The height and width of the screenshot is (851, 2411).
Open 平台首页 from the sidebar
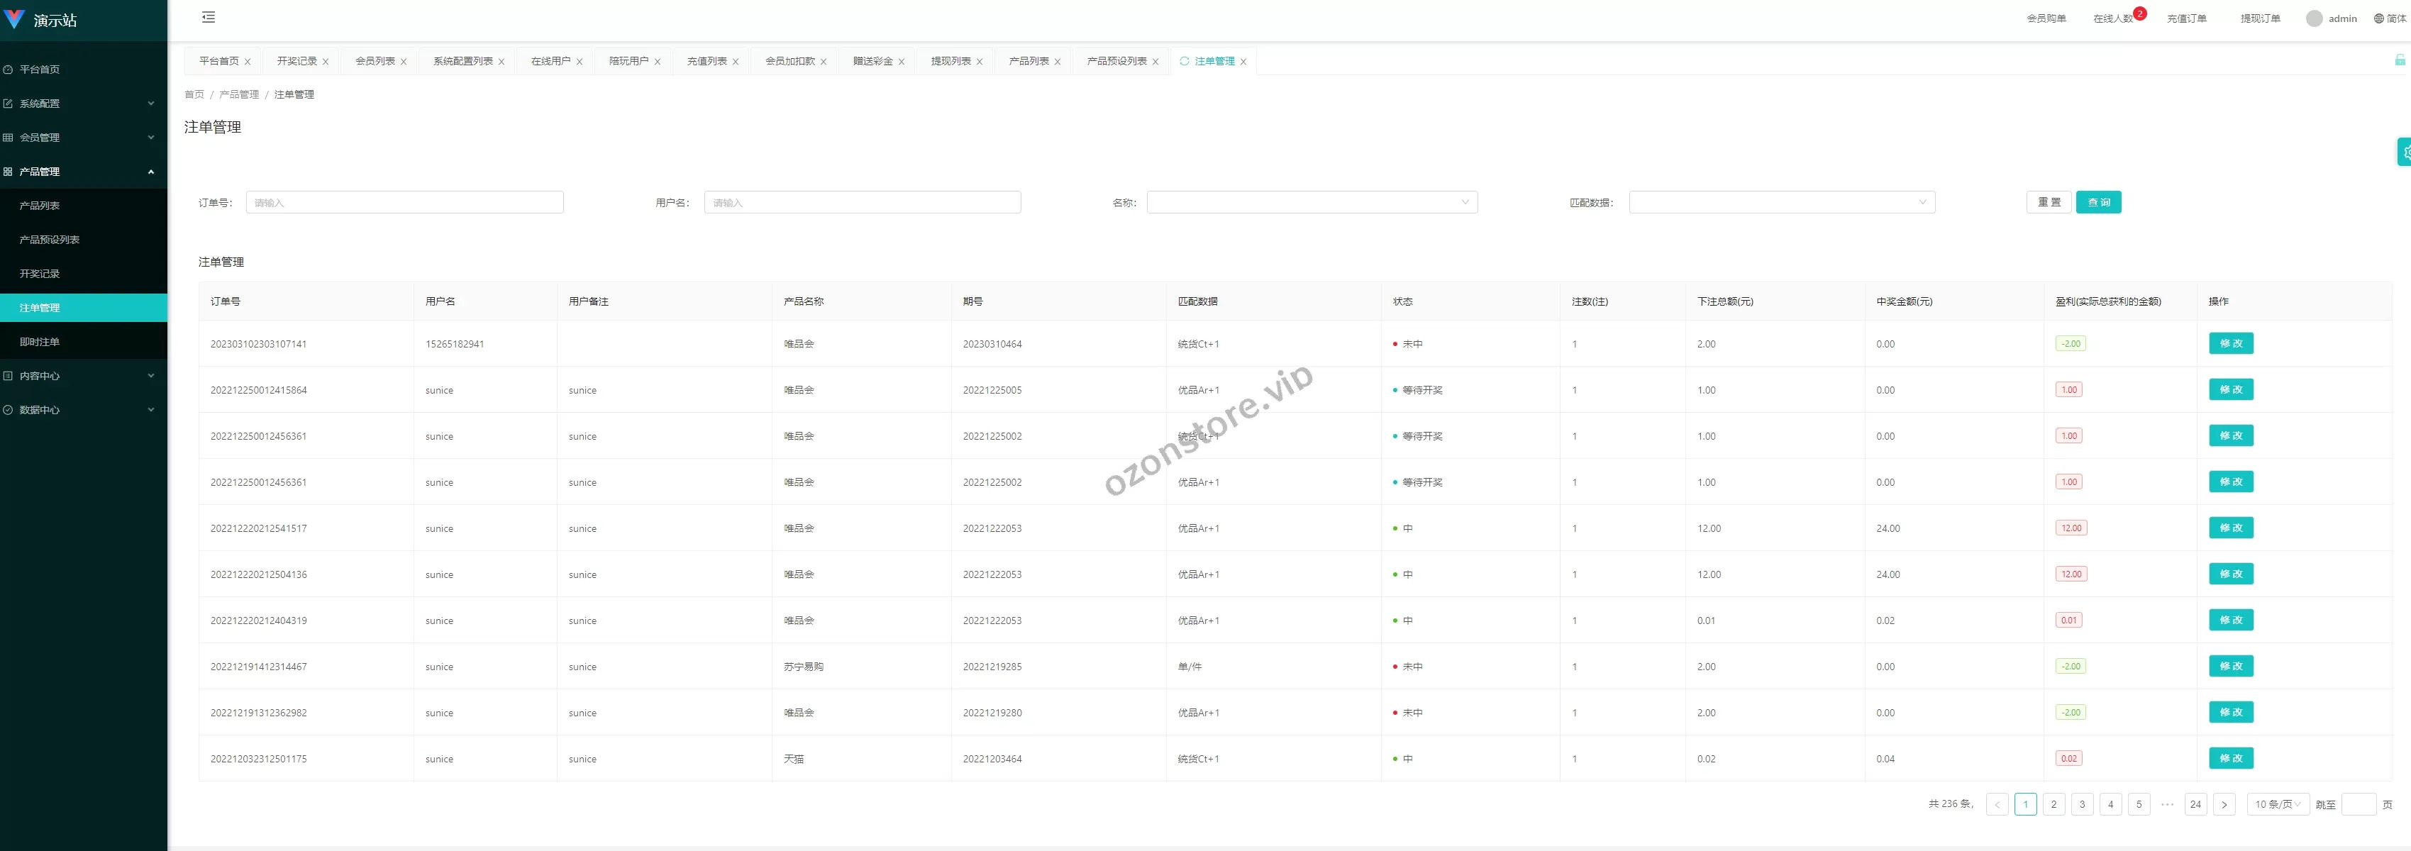41,69
